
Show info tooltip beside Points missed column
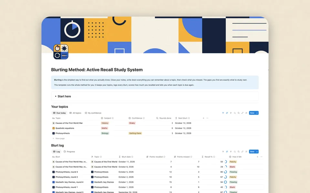191,157
